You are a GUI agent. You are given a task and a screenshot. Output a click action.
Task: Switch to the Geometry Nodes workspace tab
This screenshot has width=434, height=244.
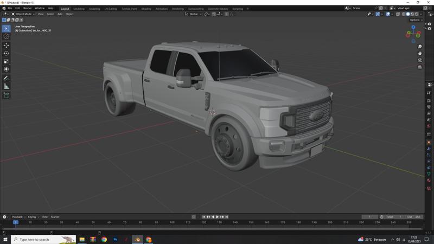pos(218,9)
